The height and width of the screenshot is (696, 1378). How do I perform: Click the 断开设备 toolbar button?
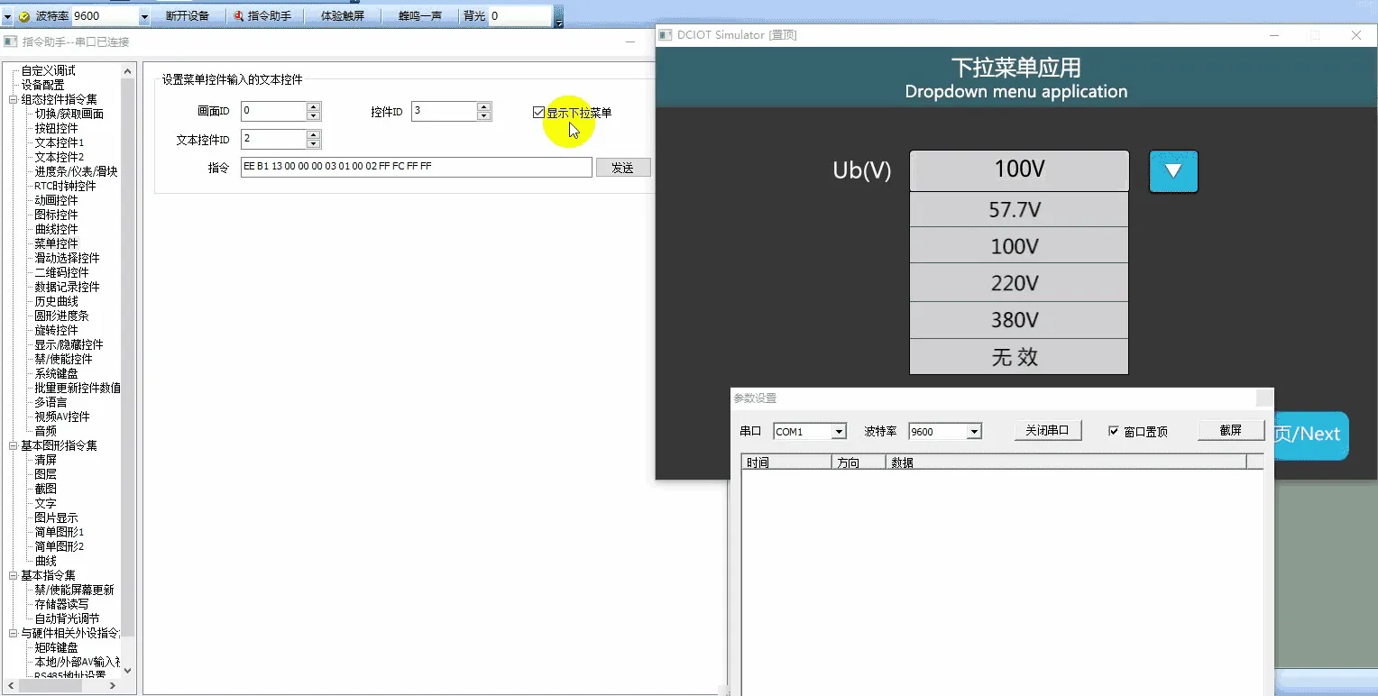pos(187,16)
